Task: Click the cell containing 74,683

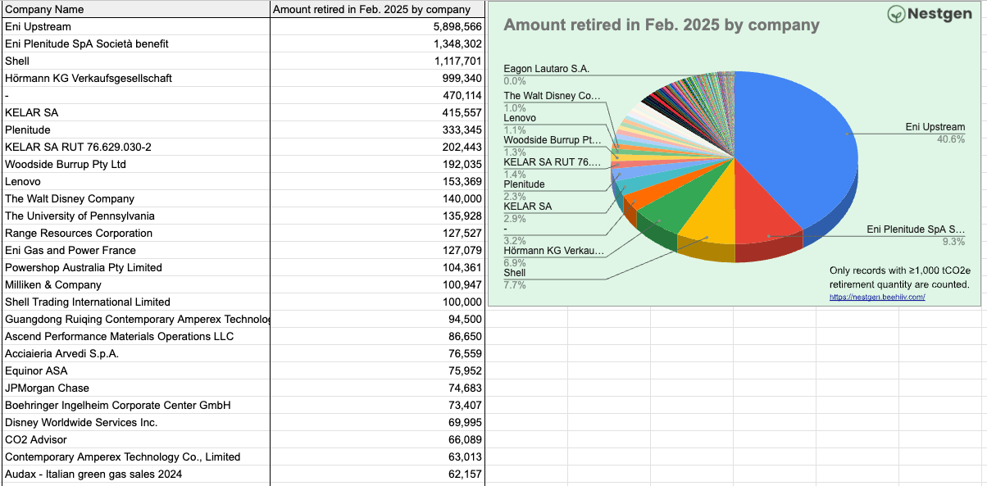Action: 377,388
